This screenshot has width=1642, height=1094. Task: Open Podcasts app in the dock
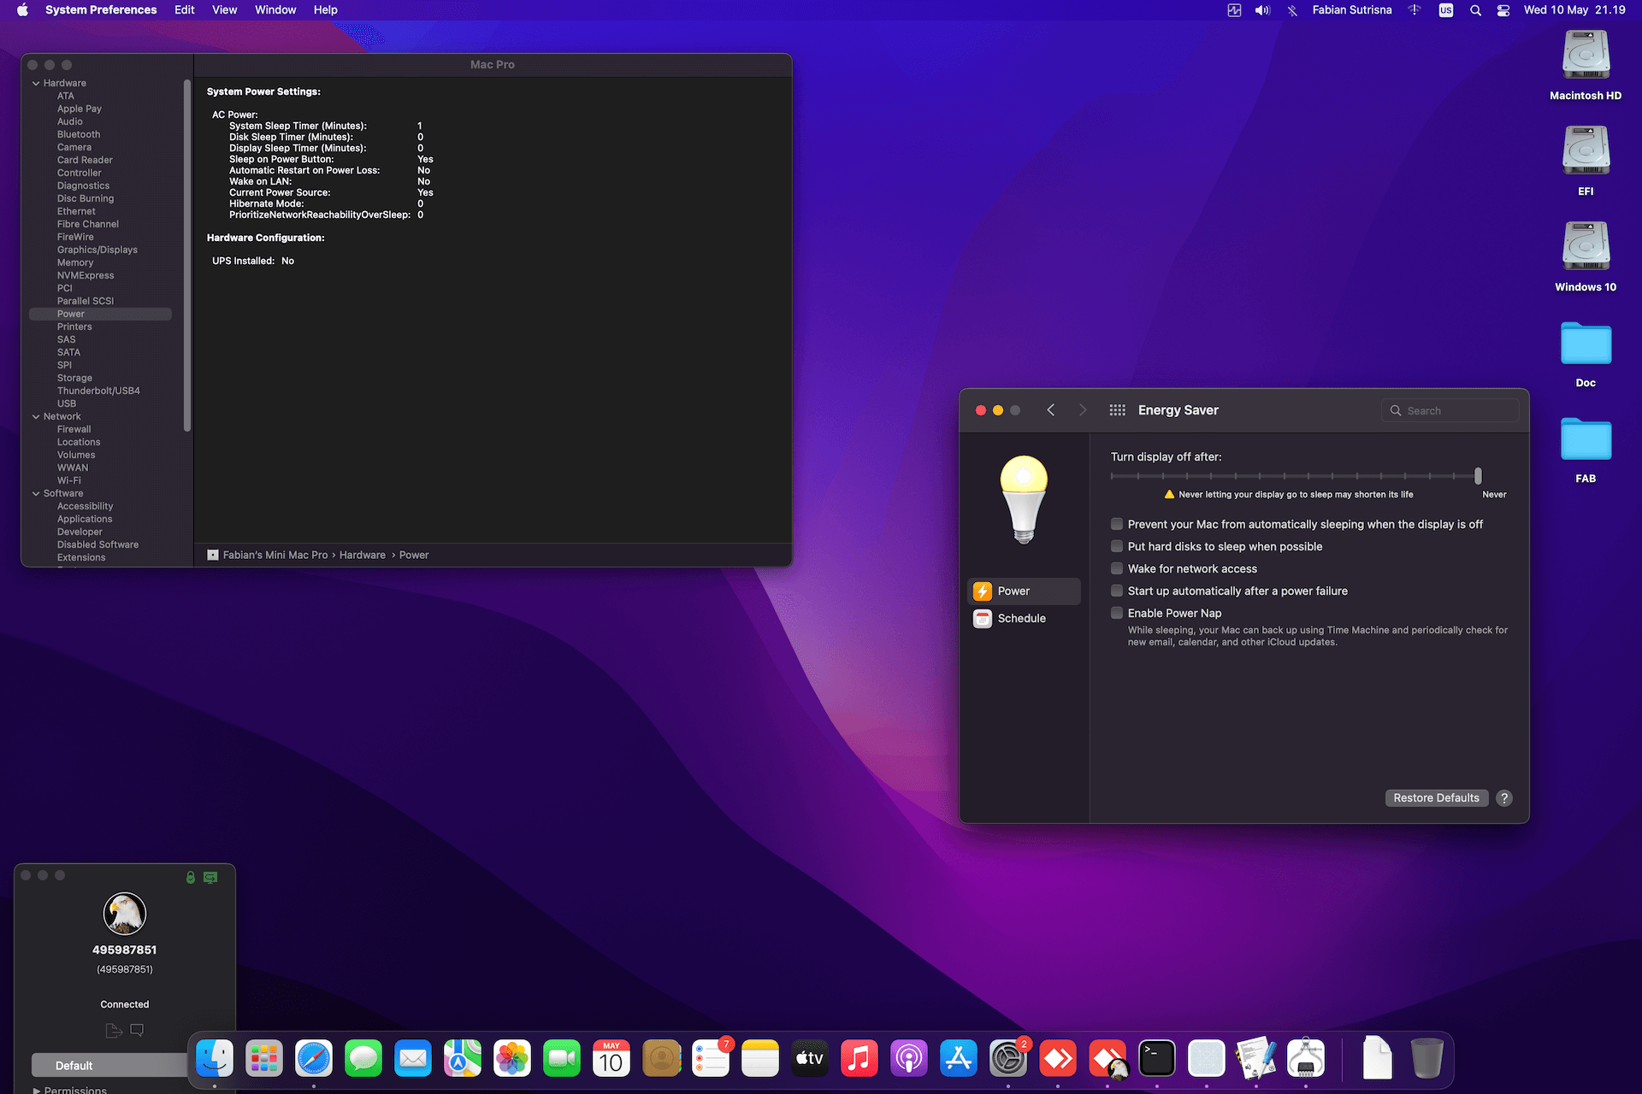pyautogui.click(x=909, y=1059)
